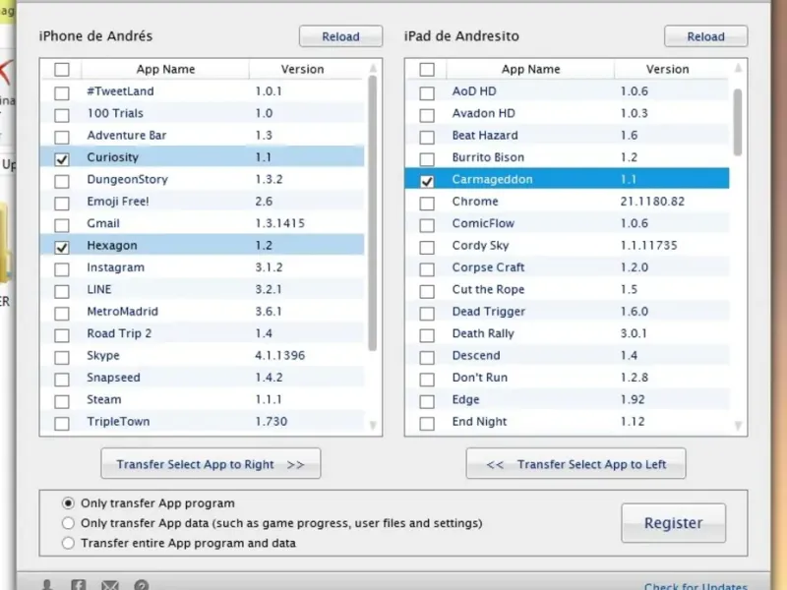Select the Descend row

coord(568,355)
